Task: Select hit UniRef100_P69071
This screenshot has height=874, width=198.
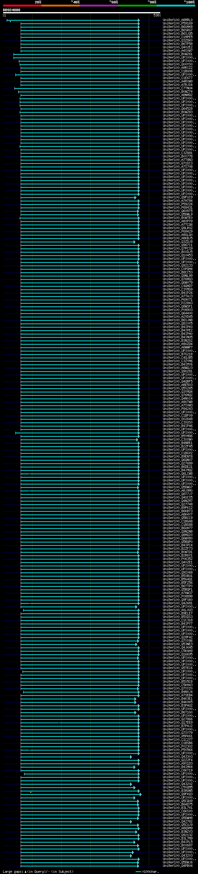Action: pyautogui.click(x=178, y=299)
